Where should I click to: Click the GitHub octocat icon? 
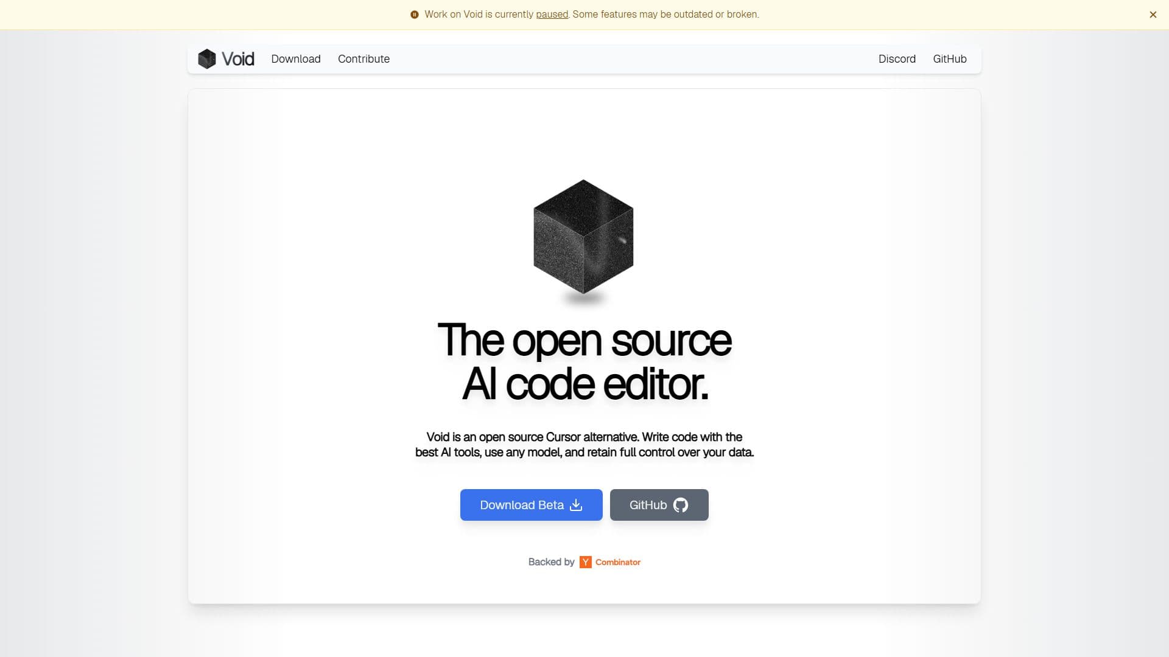(x=681, y=505)
